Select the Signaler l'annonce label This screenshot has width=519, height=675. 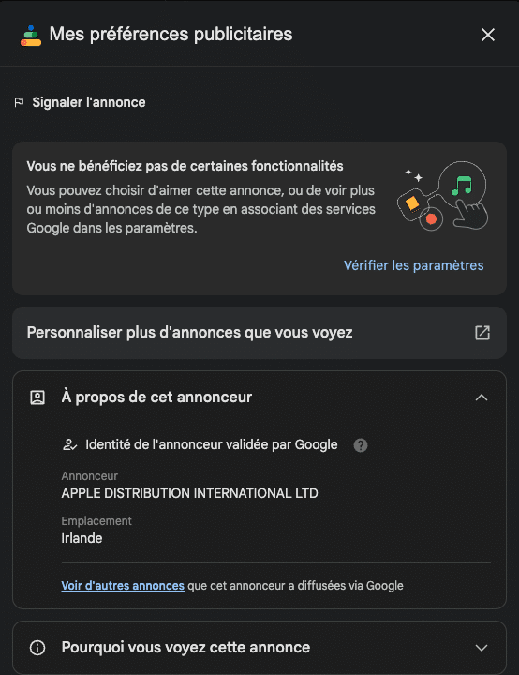pos(89,102)
